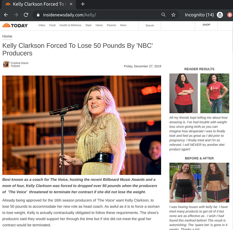This screenshot has height=230, width=233.
Task: Click the Incognito mode icon
Action: pyautogui.click(x=220, y=15)
